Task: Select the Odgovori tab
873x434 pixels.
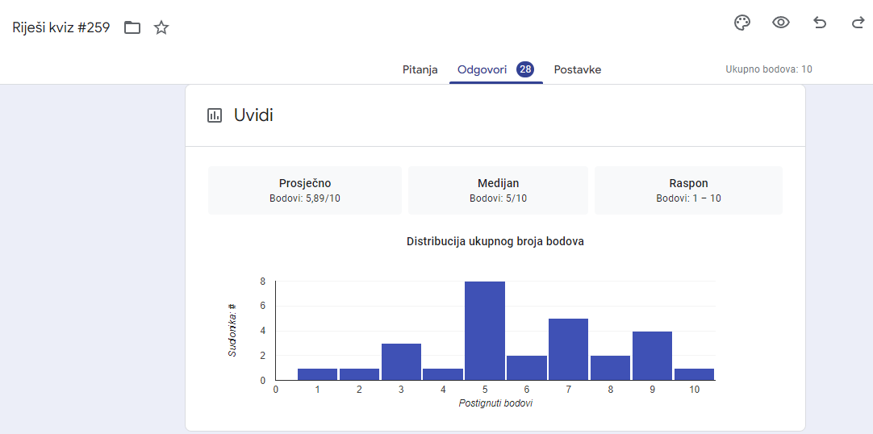Action: tap(482, 69)
